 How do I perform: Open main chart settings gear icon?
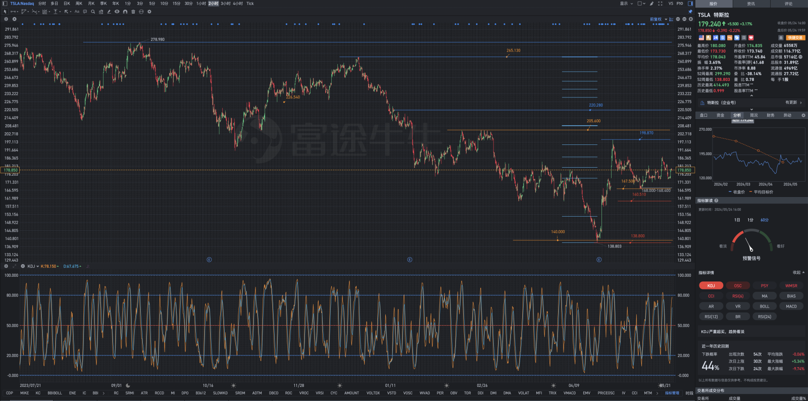point(6,19)
